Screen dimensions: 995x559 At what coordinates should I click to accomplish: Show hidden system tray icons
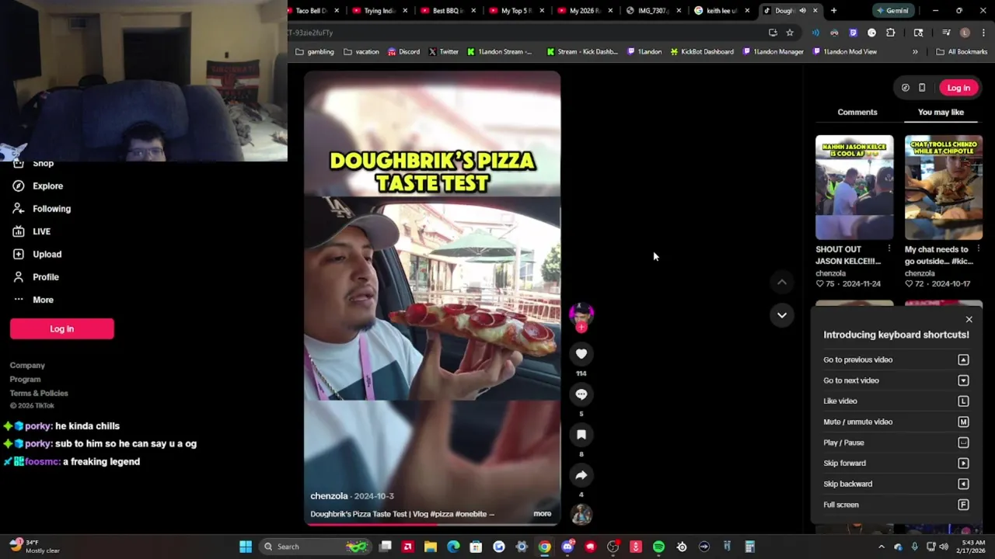coord(881,547)
